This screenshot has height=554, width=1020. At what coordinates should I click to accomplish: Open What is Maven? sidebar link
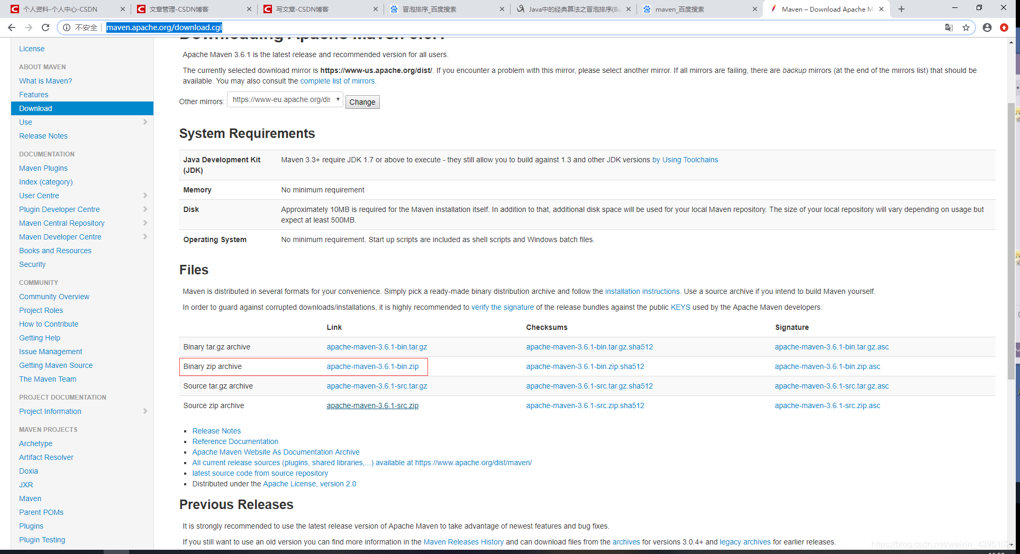pos(45,81)
